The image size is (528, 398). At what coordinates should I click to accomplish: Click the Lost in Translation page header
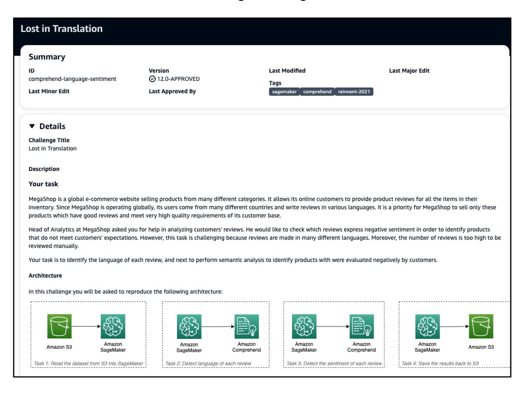pyautogui.click(x=62, y=29)
